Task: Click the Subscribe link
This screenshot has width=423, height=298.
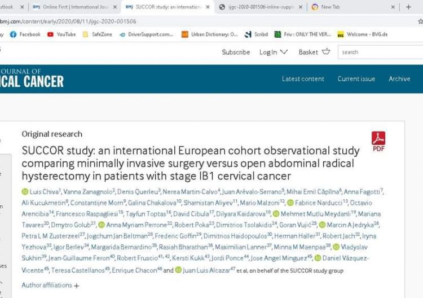Action: pyautogui.click(x=236, y=52)
